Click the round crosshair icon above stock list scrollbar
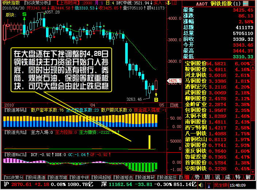The image size is (257, 190). 253,62
